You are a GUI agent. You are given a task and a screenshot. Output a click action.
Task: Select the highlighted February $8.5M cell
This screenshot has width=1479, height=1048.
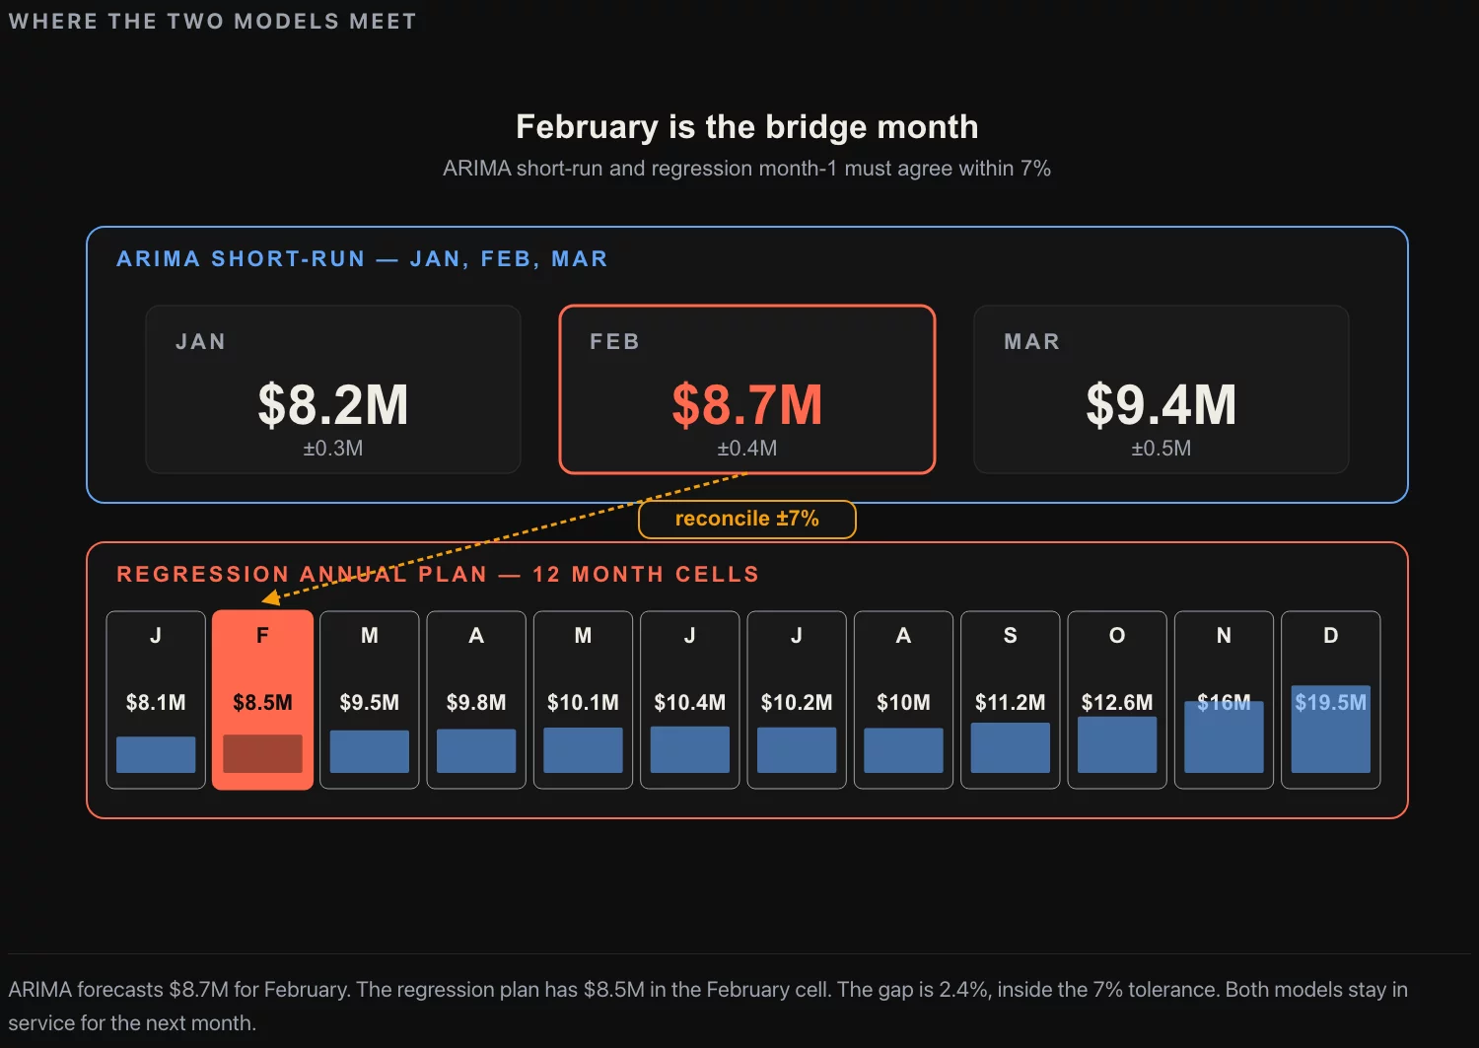tap(262, 700)
